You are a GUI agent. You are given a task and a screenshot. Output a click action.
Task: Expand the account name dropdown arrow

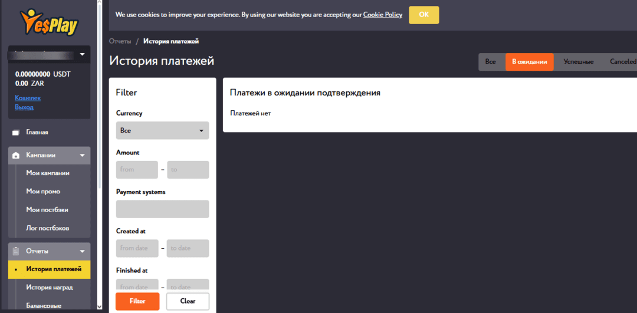(x=83, y=54)
